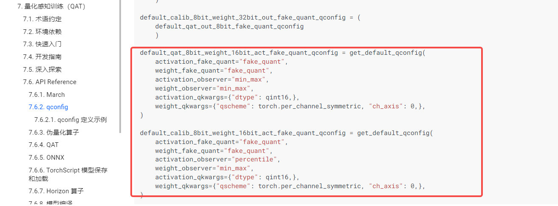Open the 7.4 开发指南 section

point(42,57)
